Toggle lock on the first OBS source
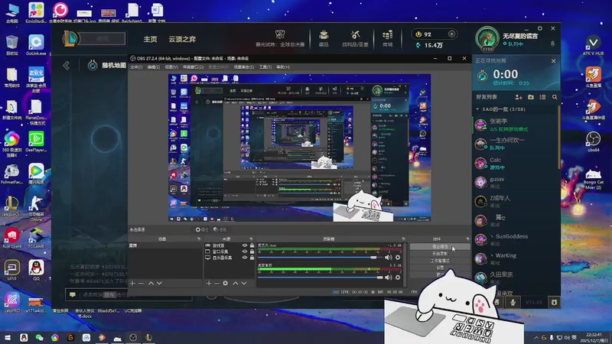 pos(252,245)
